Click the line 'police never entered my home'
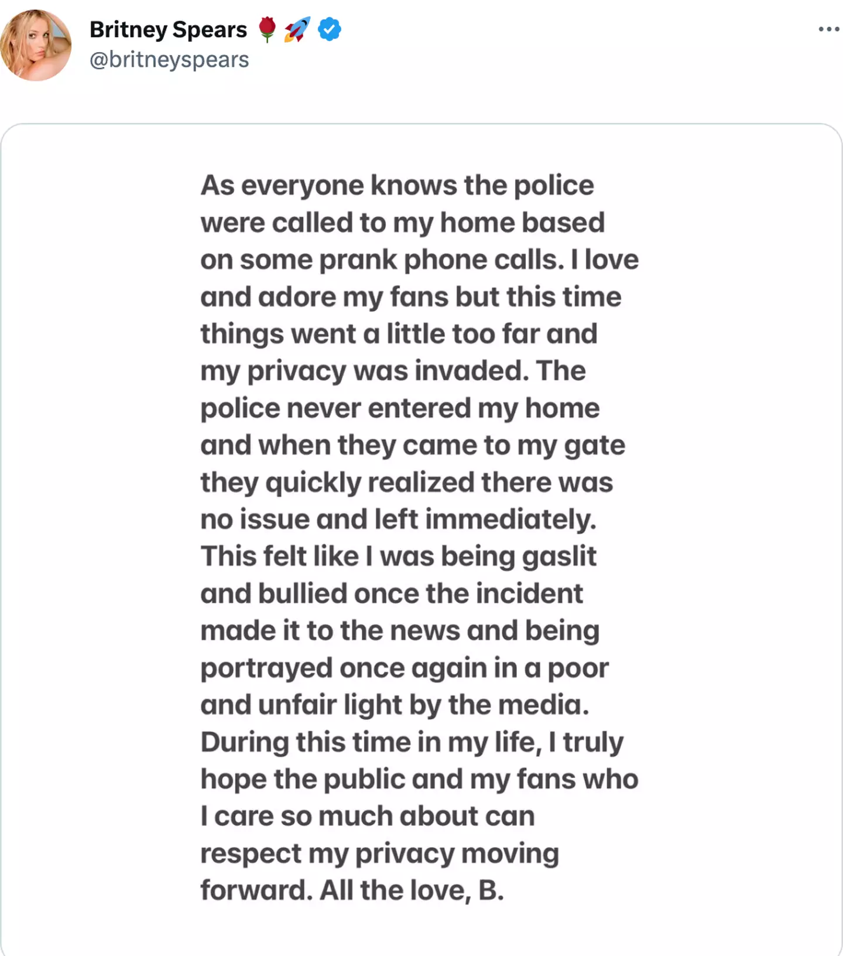This screenshot has width=843, height=956. coord(400,408)
